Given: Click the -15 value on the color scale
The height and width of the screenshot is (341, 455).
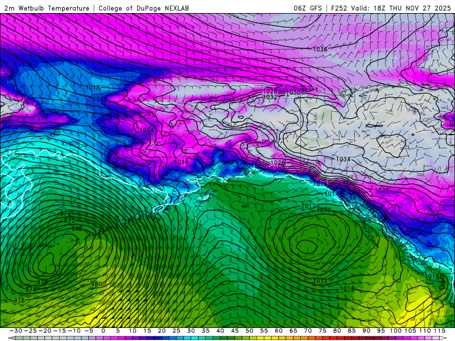Looking at the screenshot, I should [x=60, y=331].
